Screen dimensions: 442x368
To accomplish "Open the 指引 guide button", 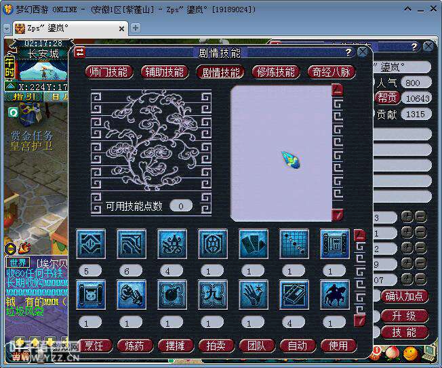I will click(x=23, y=97).
